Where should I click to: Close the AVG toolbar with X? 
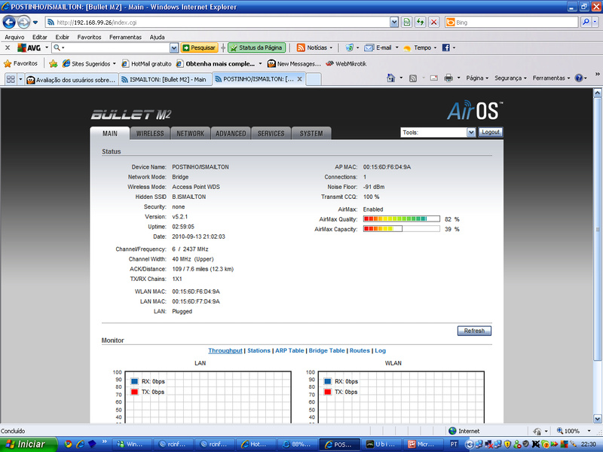tap(8, 47)
